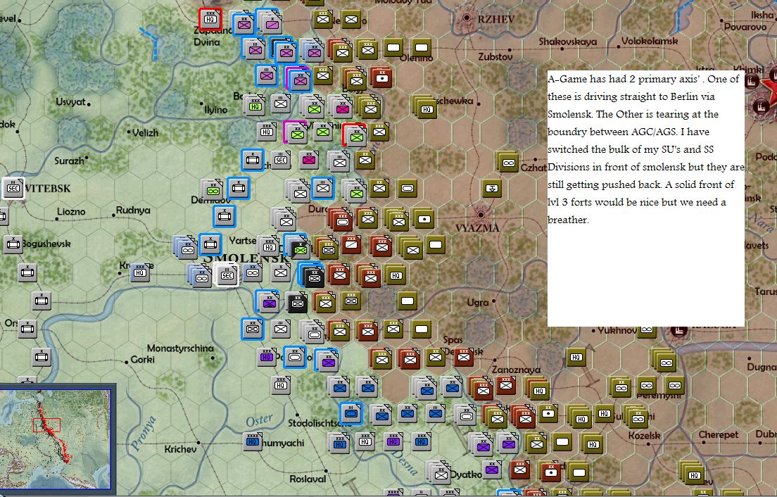Select the blue-bordered black SS division stack
This screenshot has height=497, width=777.
pos(312,276)
